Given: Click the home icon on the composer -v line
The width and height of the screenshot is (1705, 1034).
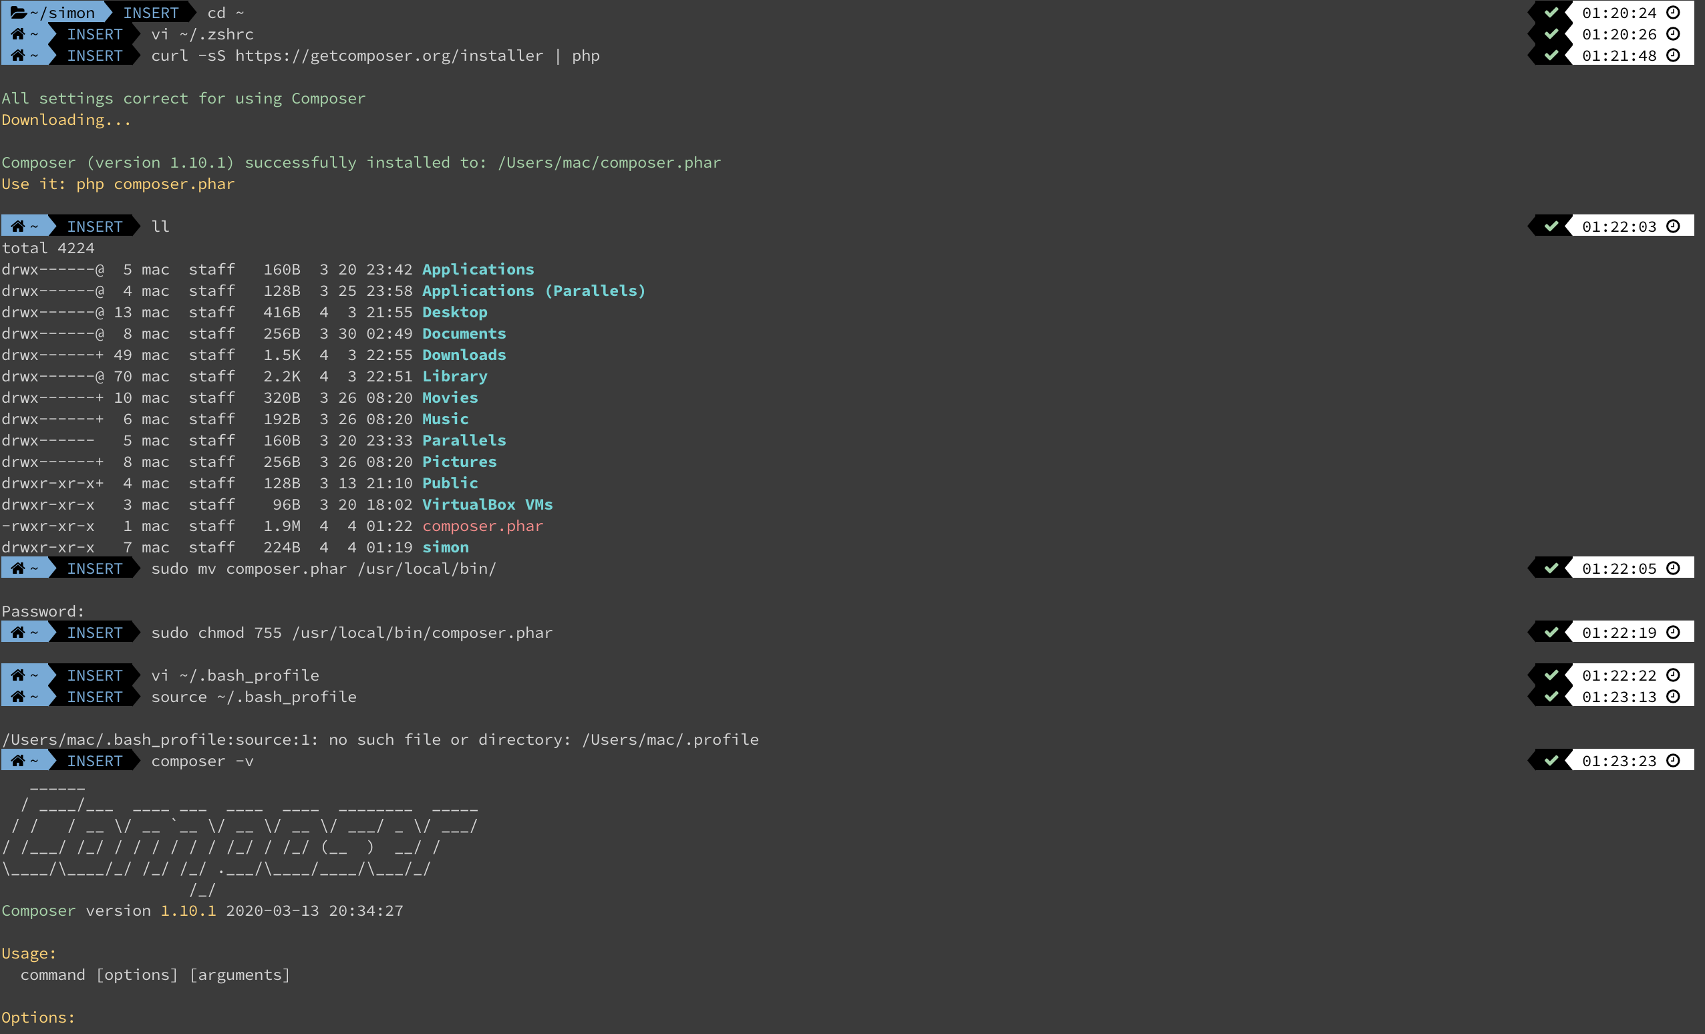Looking at the screenshot, I should [18, 761].
